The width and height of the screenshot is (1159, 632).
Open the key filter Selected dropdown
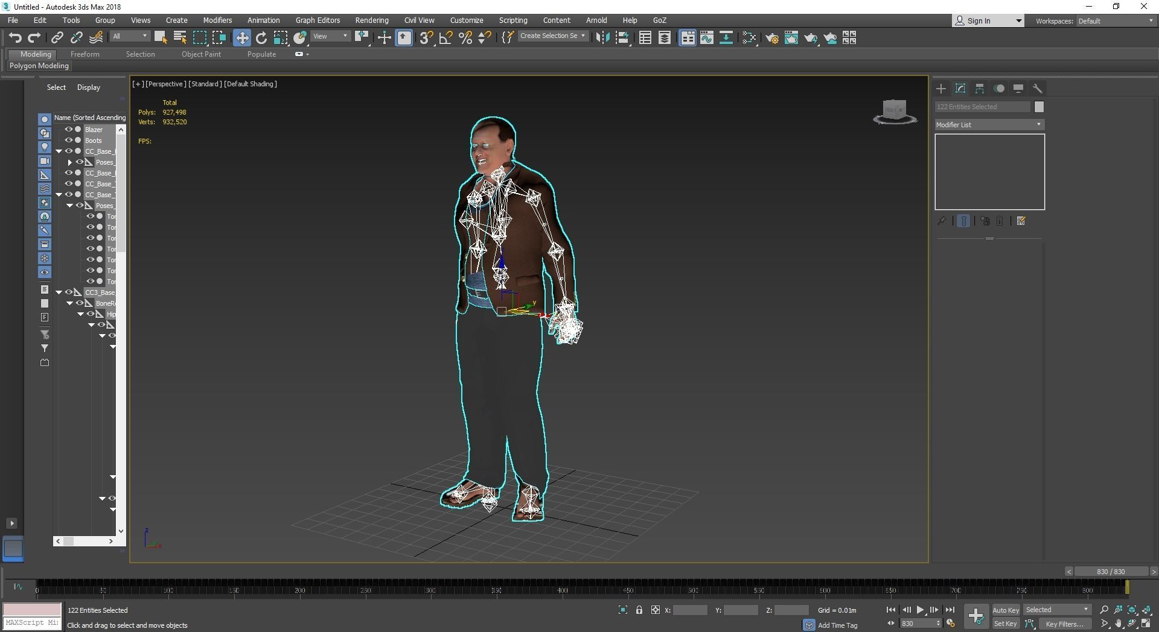[1057, 610]
